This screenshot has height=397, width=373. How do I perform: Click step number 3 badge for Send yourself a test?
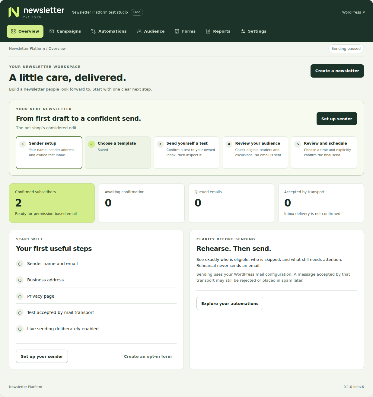(x=160, y=144)
